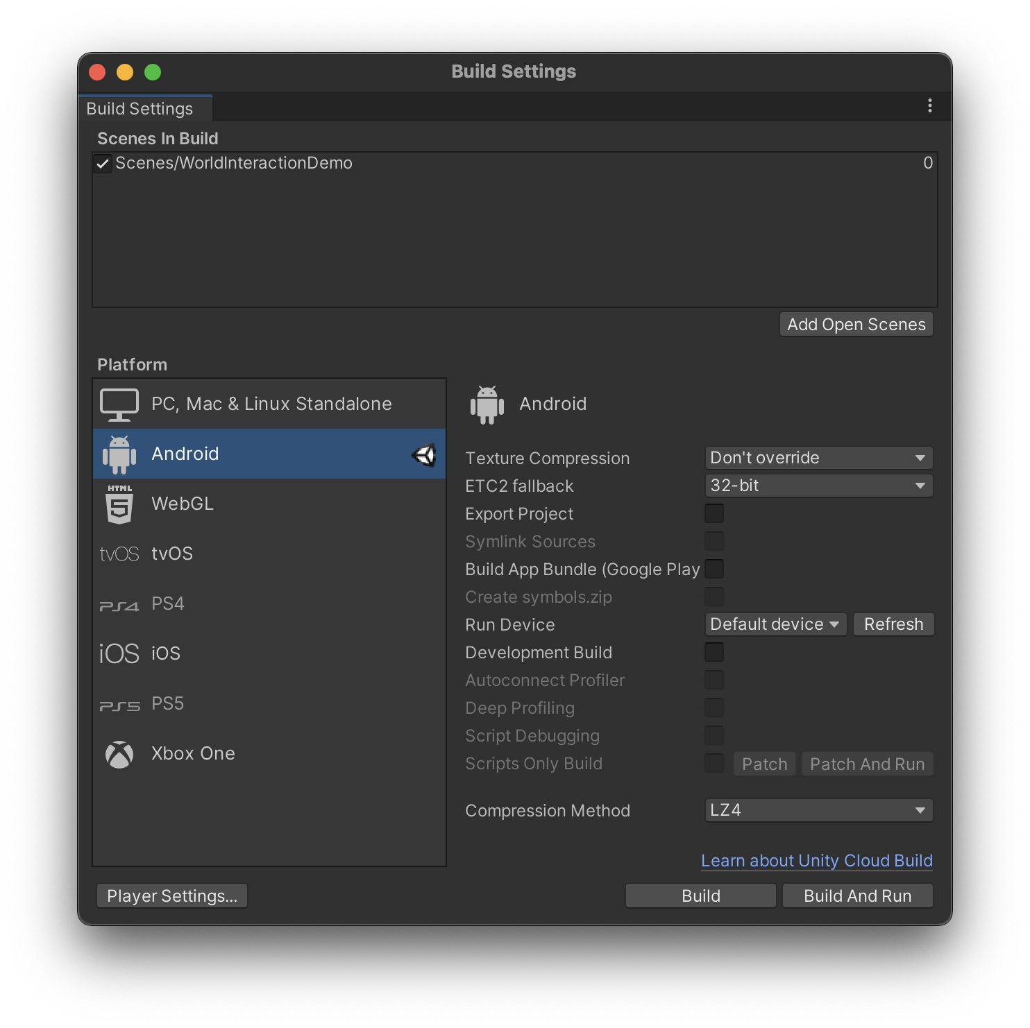Open the Run Device Default device dropdown
The width and height of the screenshot is (1030, 1028).
point(776,624)
